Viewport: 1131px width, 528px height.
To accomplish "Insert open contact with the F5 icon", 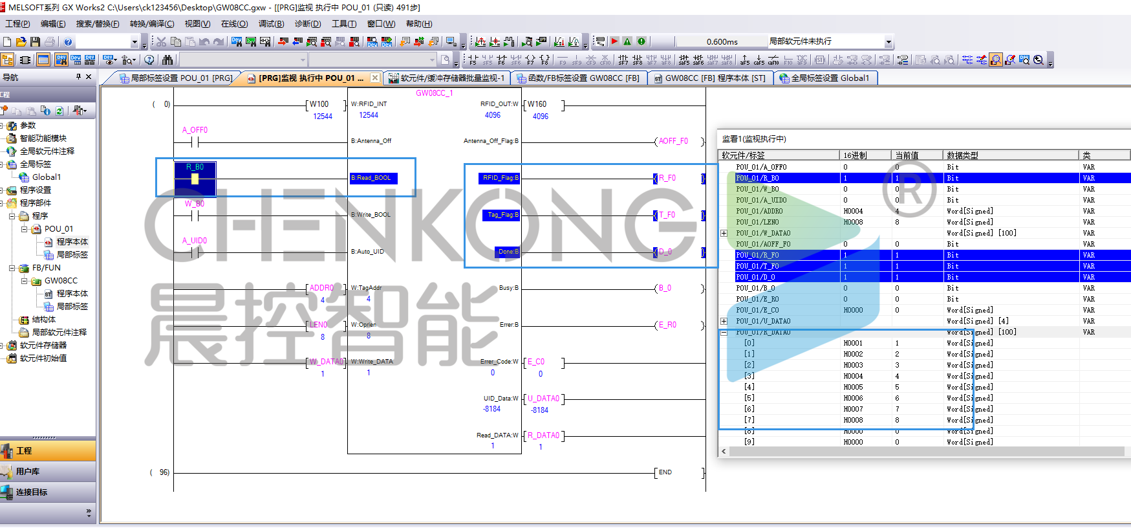I will coord(473,60).
